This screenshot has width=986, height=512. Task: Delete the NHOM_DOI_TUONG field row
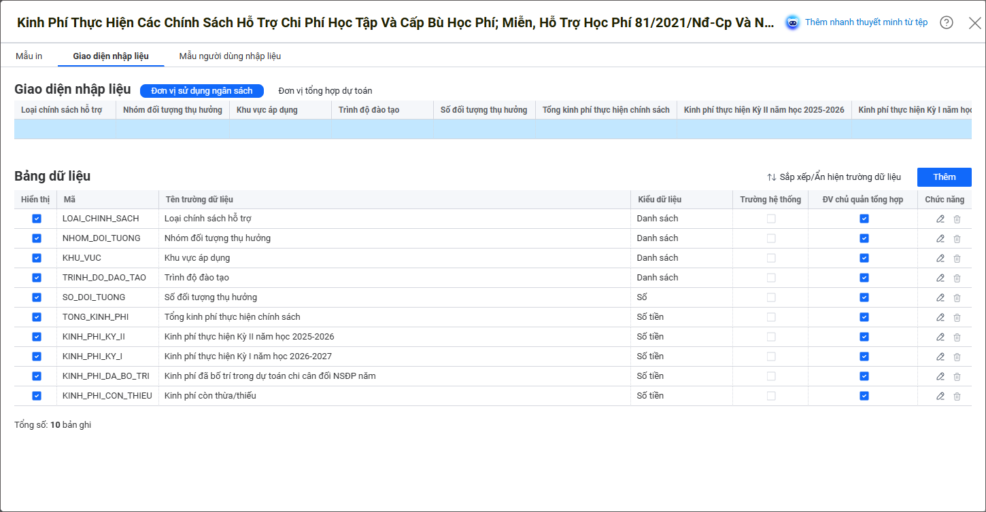click(x=957, y=238)
